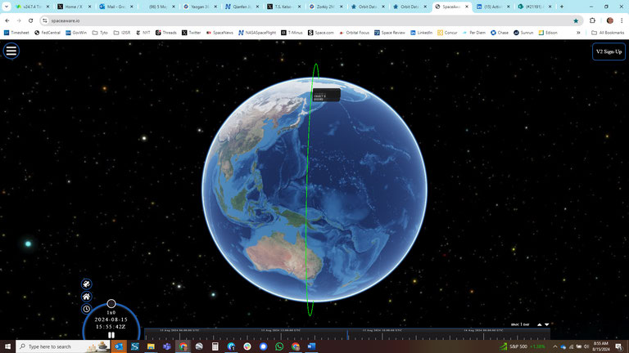
Task: Open the Concur bookmark
Action: pyautogui.click(x=447, y=33)
